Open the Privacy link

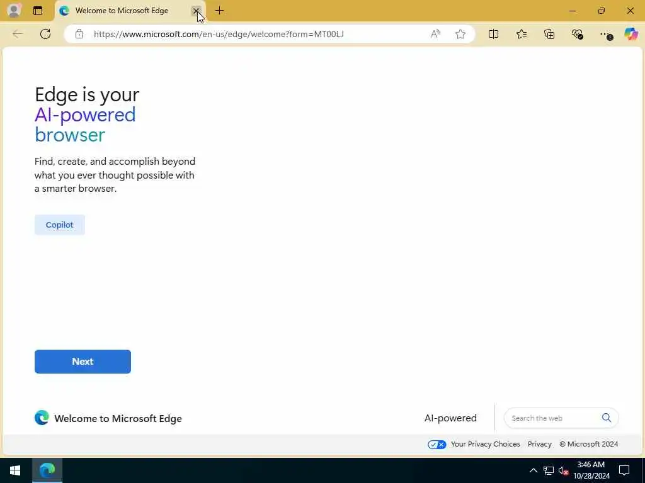click(x=539, y=444)
